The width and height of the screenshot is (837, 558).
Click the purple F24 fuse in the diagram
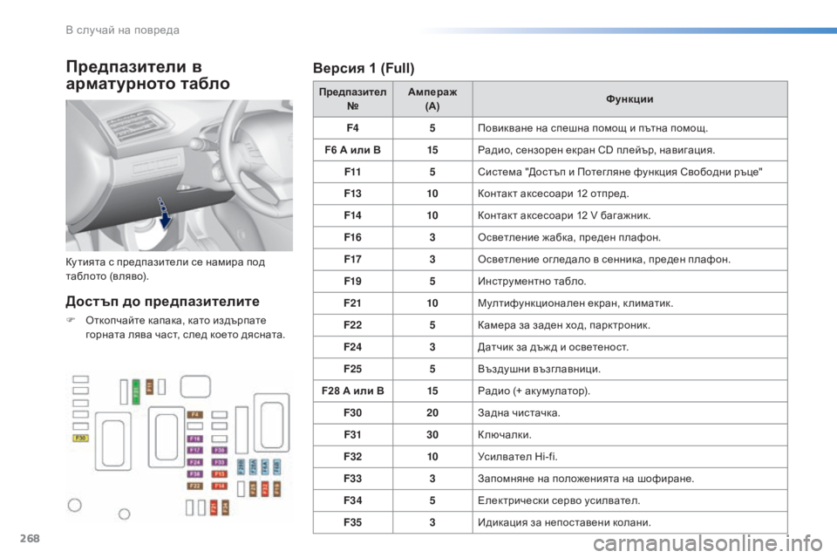point(194,462)
